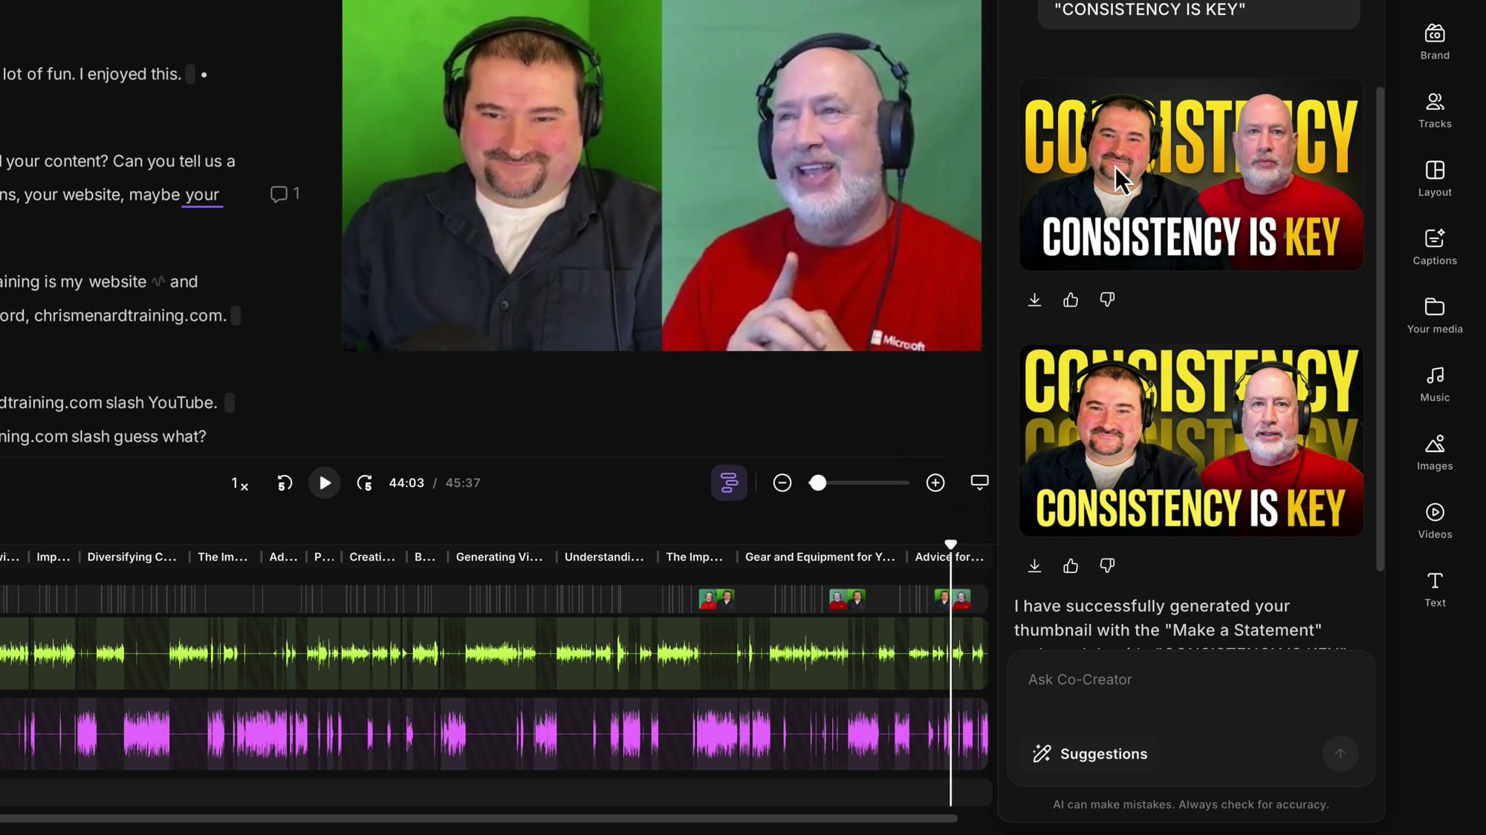Viewport: 1486px width, 835px height.
Task: Open the full-screen preview dropdown
Action: click(979, 482)
